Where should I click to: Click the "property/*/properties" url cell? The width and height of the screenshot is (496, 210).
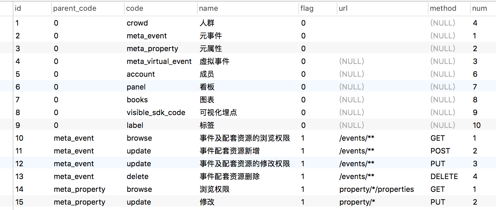click(x=376, y=189)
